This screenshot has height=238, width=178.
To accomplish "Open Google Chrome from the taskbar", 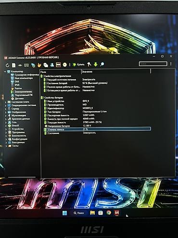I will point(109,212).
